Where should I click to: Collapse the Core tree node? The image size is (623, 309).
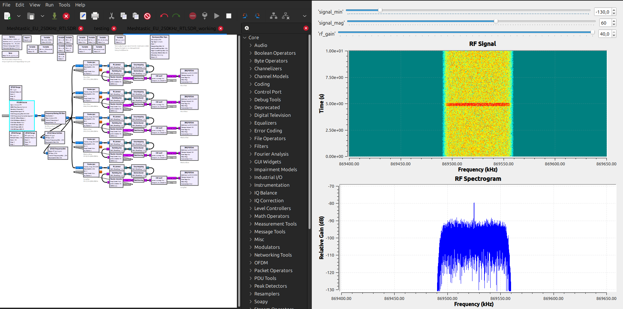click(245, 38)
